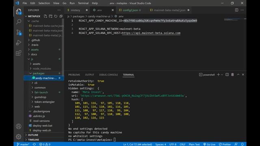
Task: Open errors and warnings count
Action: click(x=45, y=144)
